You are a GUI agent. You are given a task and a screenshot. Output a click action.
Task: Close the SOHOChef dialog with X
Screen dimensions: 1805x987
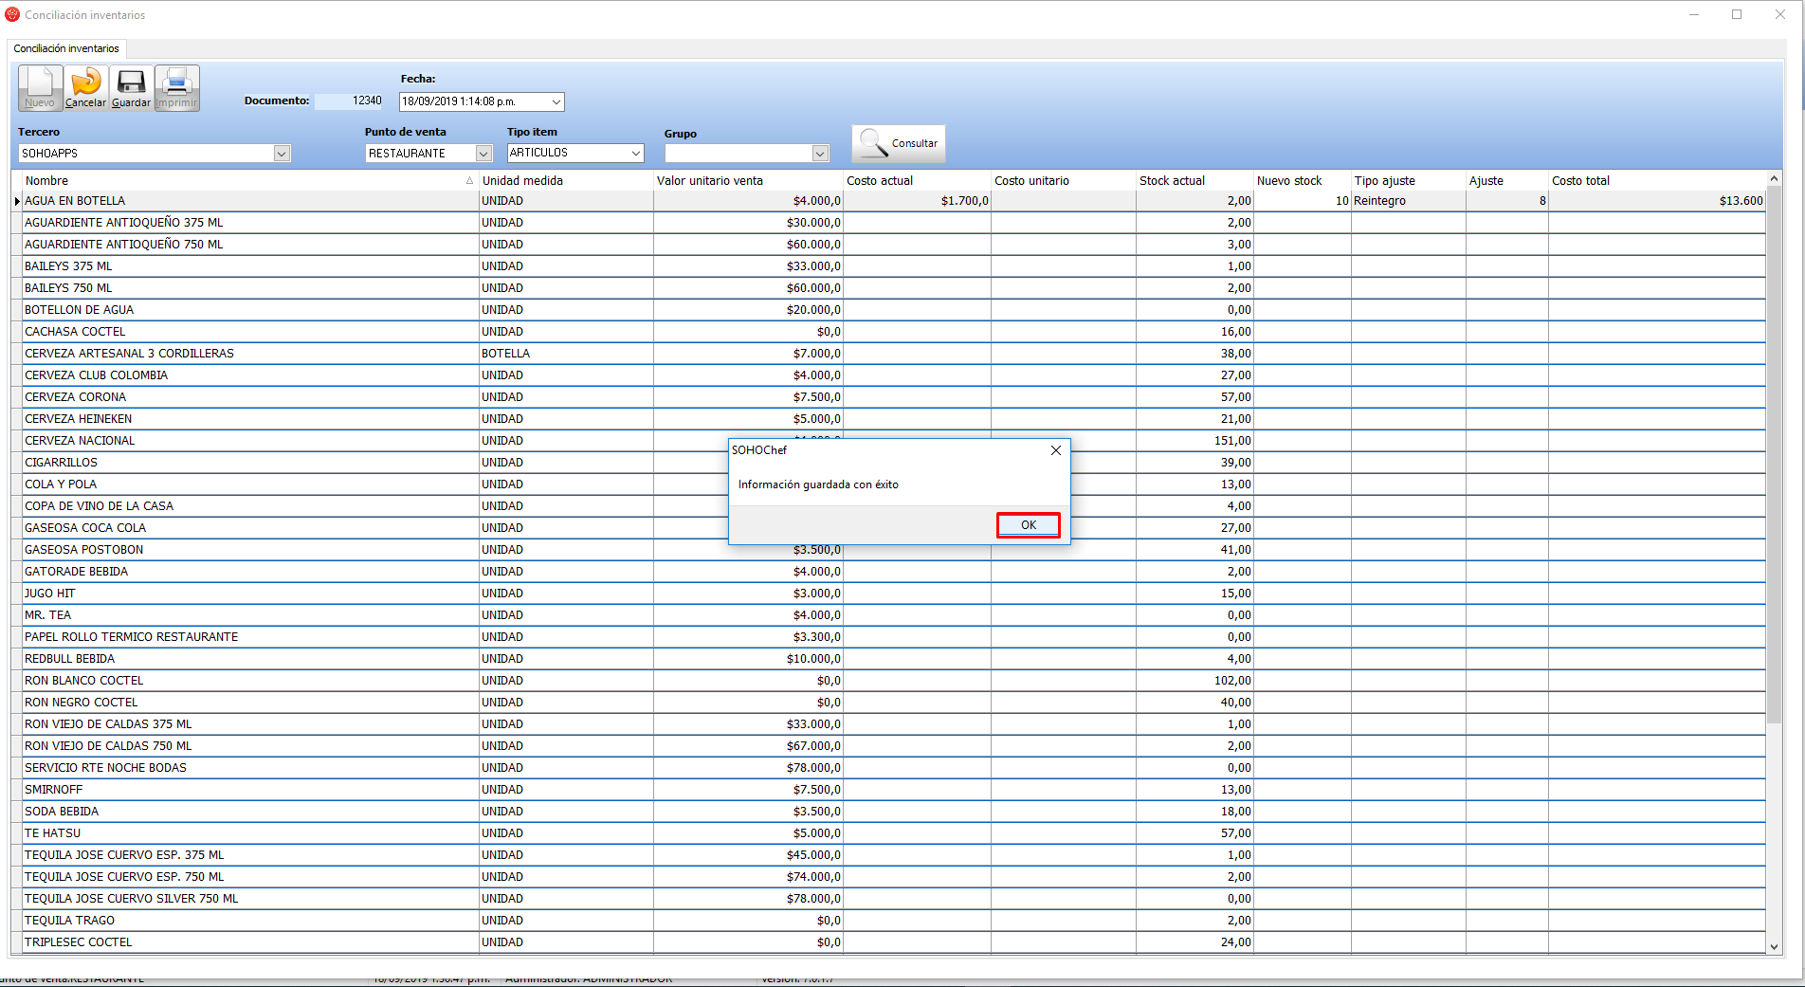tap(1055, 450)
